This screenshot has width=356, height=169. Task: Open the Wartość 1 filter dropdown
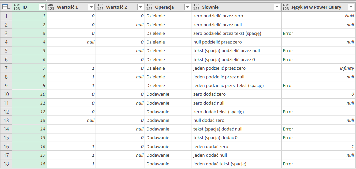91,7
